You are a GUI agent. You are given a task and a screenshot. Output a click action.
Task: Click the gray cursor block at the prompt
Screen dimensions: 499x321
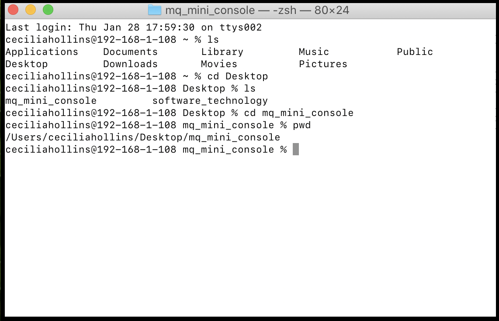(296, 150)
